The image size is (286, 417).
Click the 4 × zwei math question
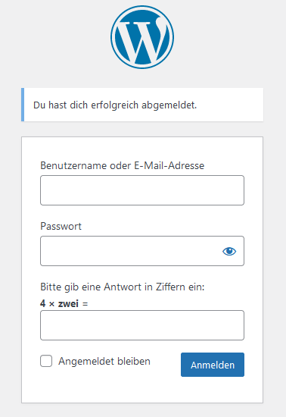pos(64,303)
